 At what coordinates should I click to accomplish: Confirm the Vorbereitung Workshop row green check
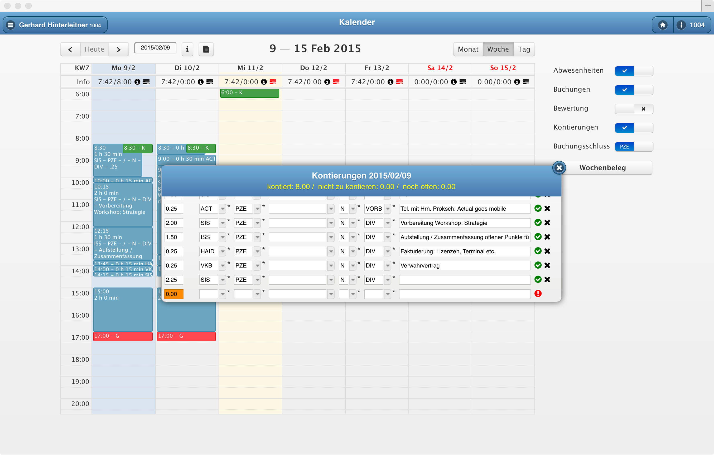coord(538,222)
